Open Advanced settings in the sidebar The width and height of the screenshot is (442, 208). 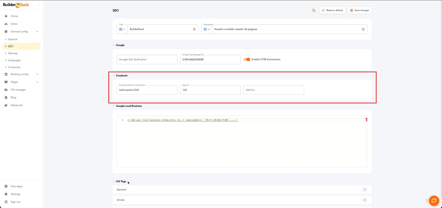16,105
